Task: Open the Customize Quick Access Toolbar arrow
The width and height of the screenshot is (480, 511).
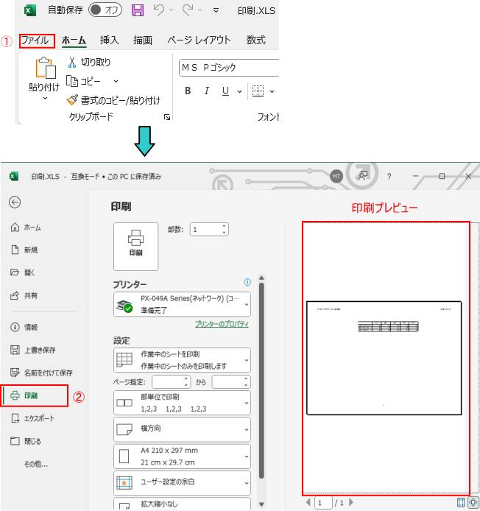Action: click(216, 10)
